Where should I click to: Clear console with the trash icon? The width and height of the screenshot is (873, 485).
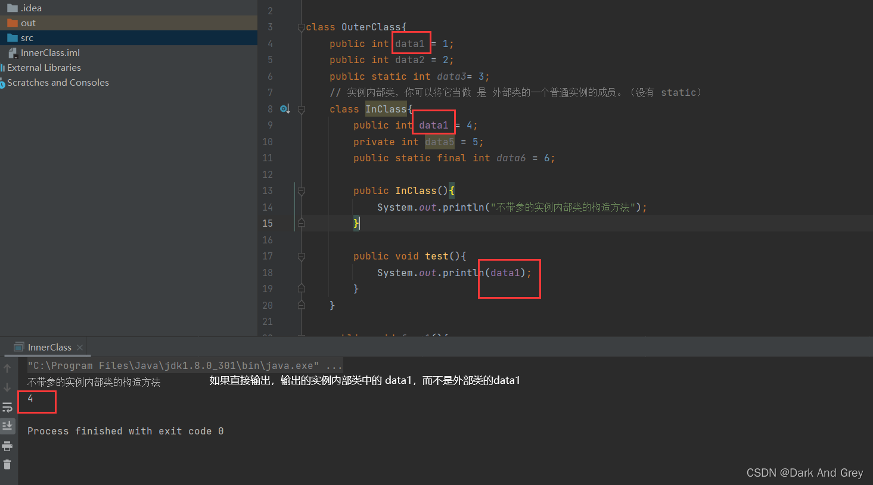[x=7, y=464]
